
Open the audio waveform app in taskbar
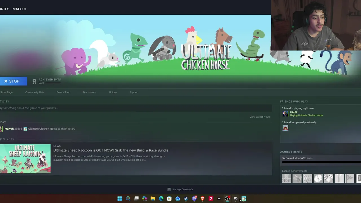[x=219, y=199]
